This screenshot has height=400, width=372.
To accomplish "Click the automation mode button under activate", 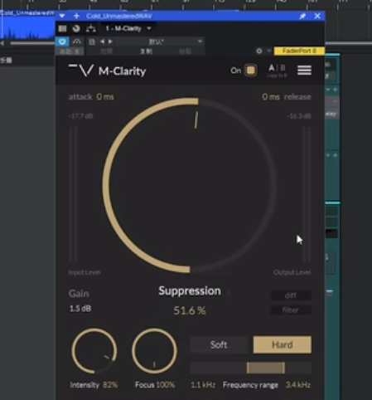I will [x=70, y=51].
